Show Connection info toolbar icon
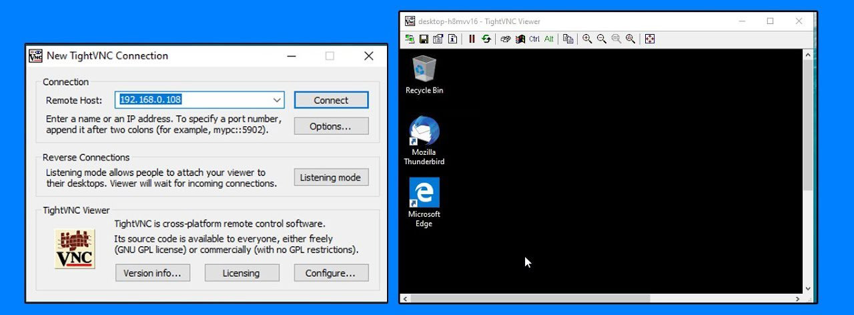 (x=452, y=39)
